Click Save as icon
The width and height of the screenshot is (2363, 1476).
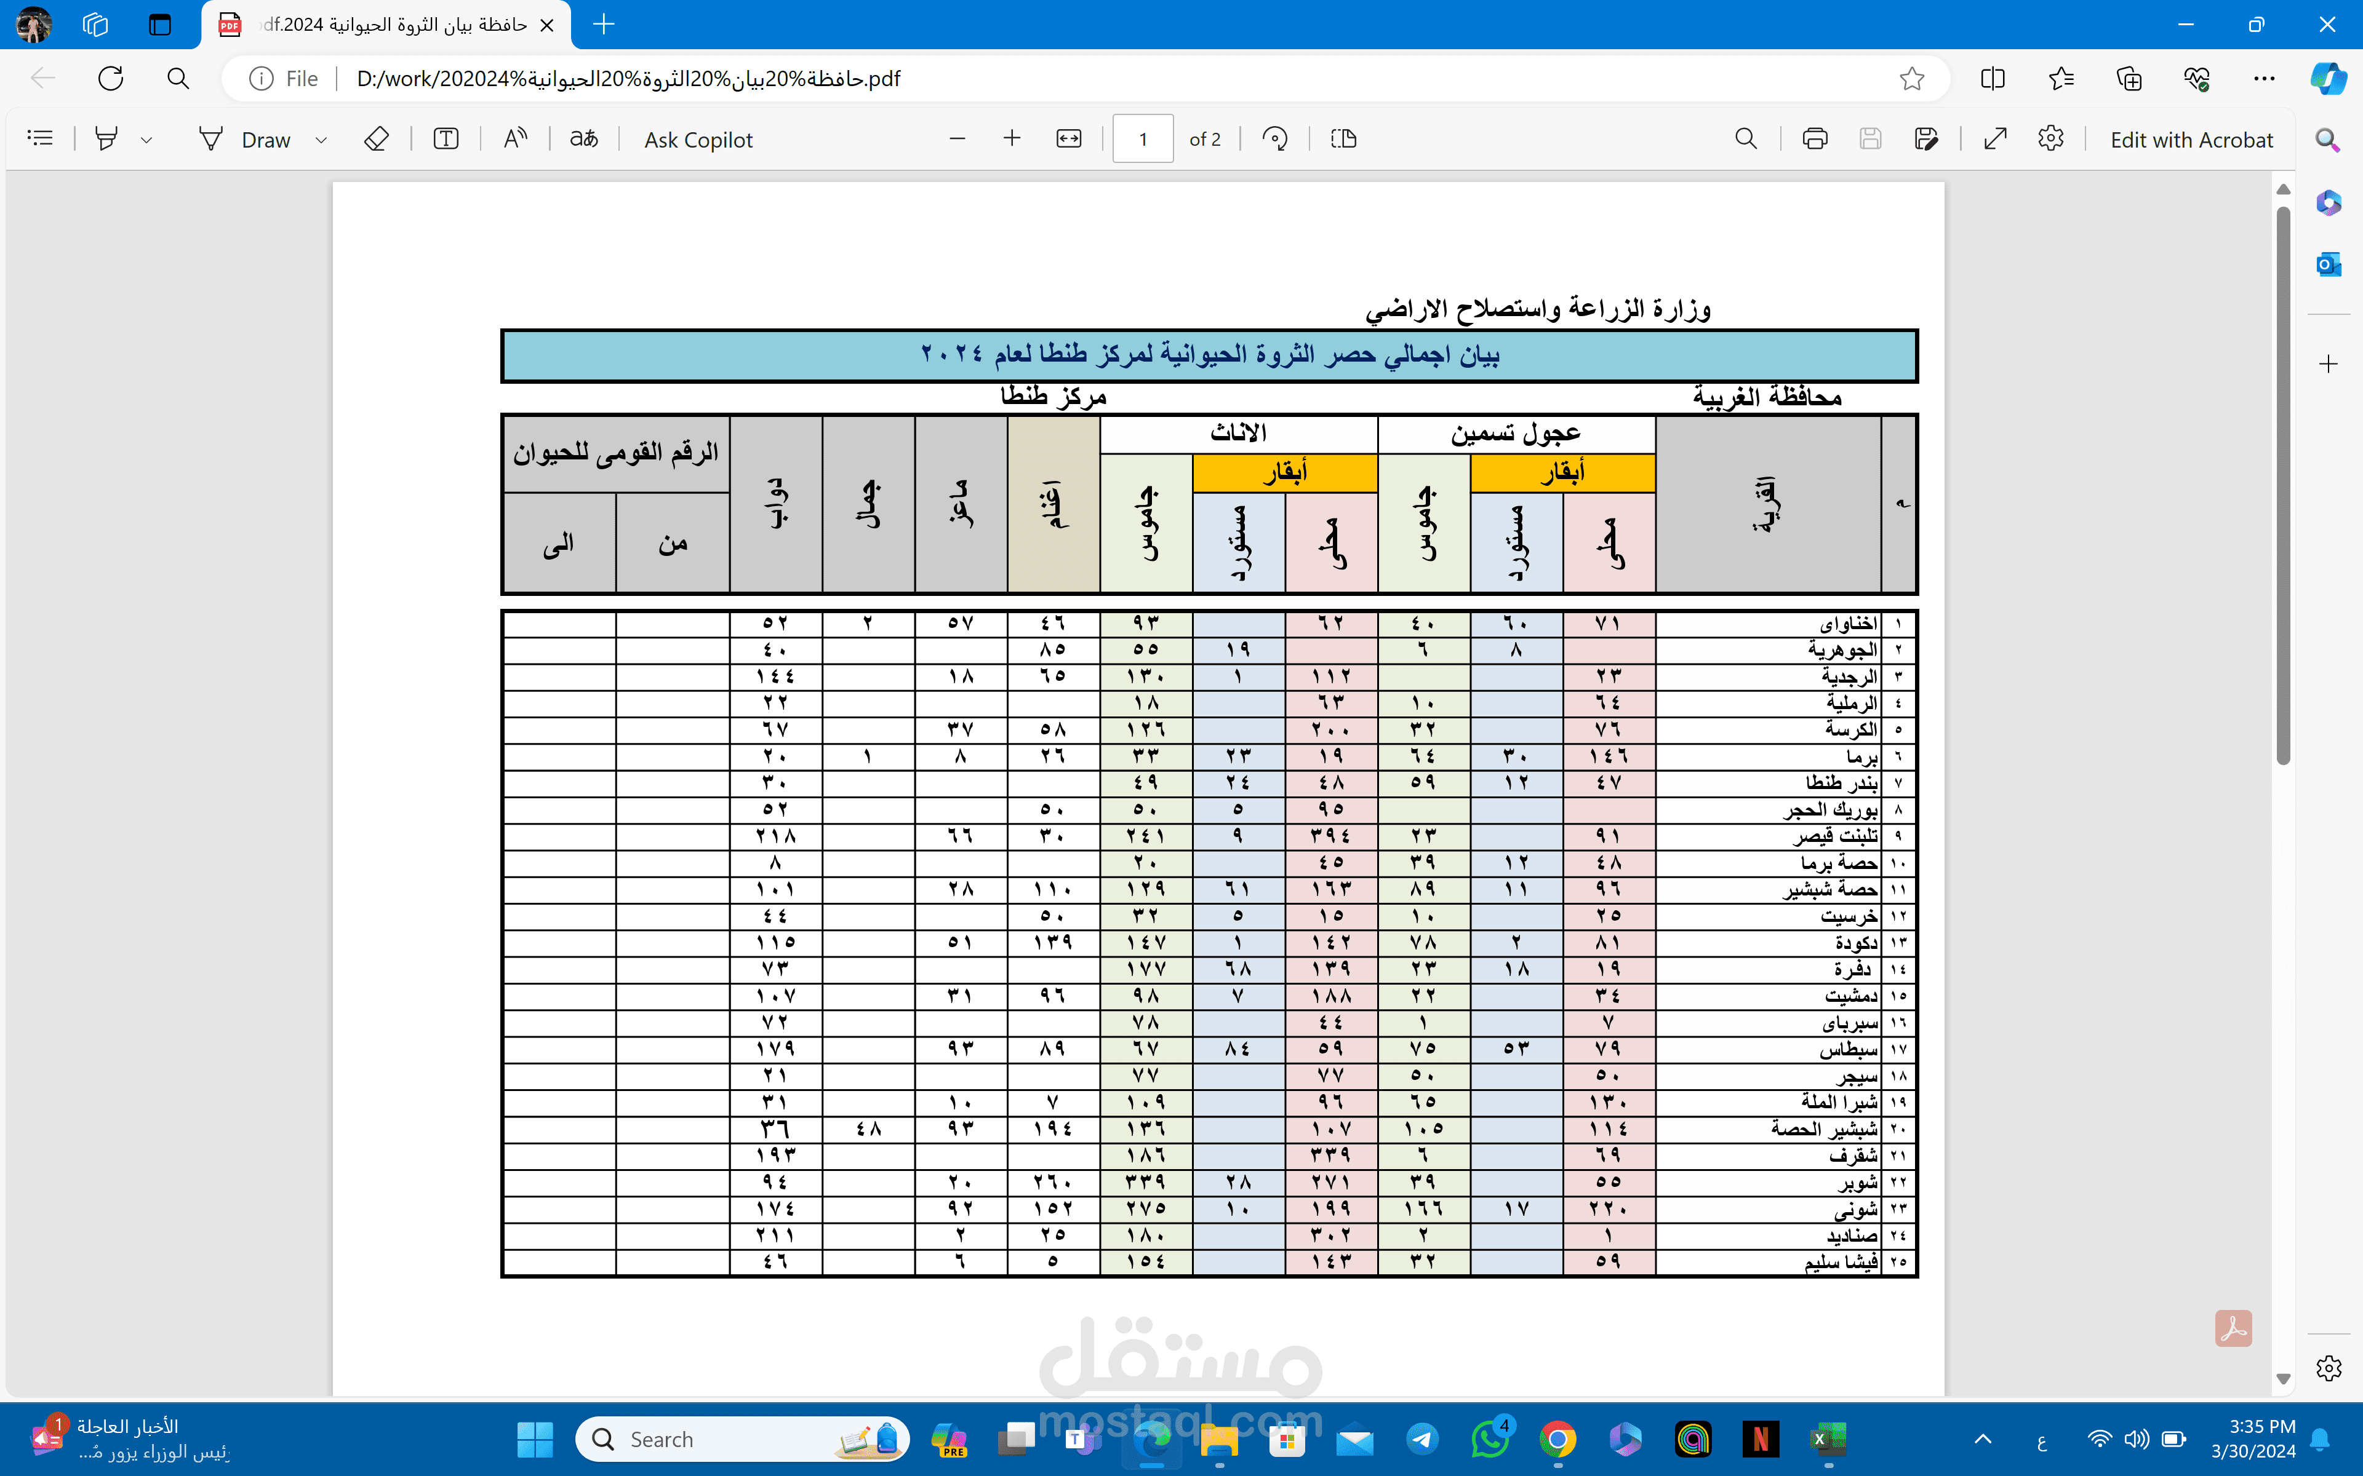pyautogui.click(x=1925, y=138)
